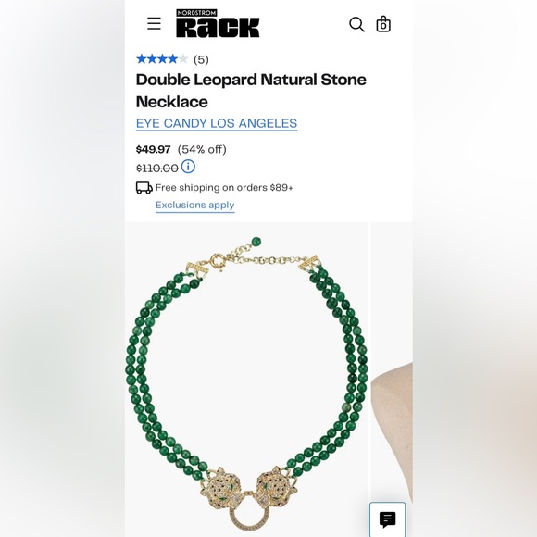Open the (5) reviews count
Viewport: 537px width, 537px height.
point(201,59)
